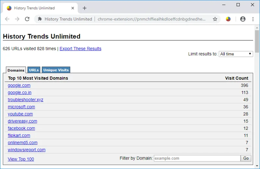Open the google.com domain link
260x169 pixels.
[x=19, y=85]
